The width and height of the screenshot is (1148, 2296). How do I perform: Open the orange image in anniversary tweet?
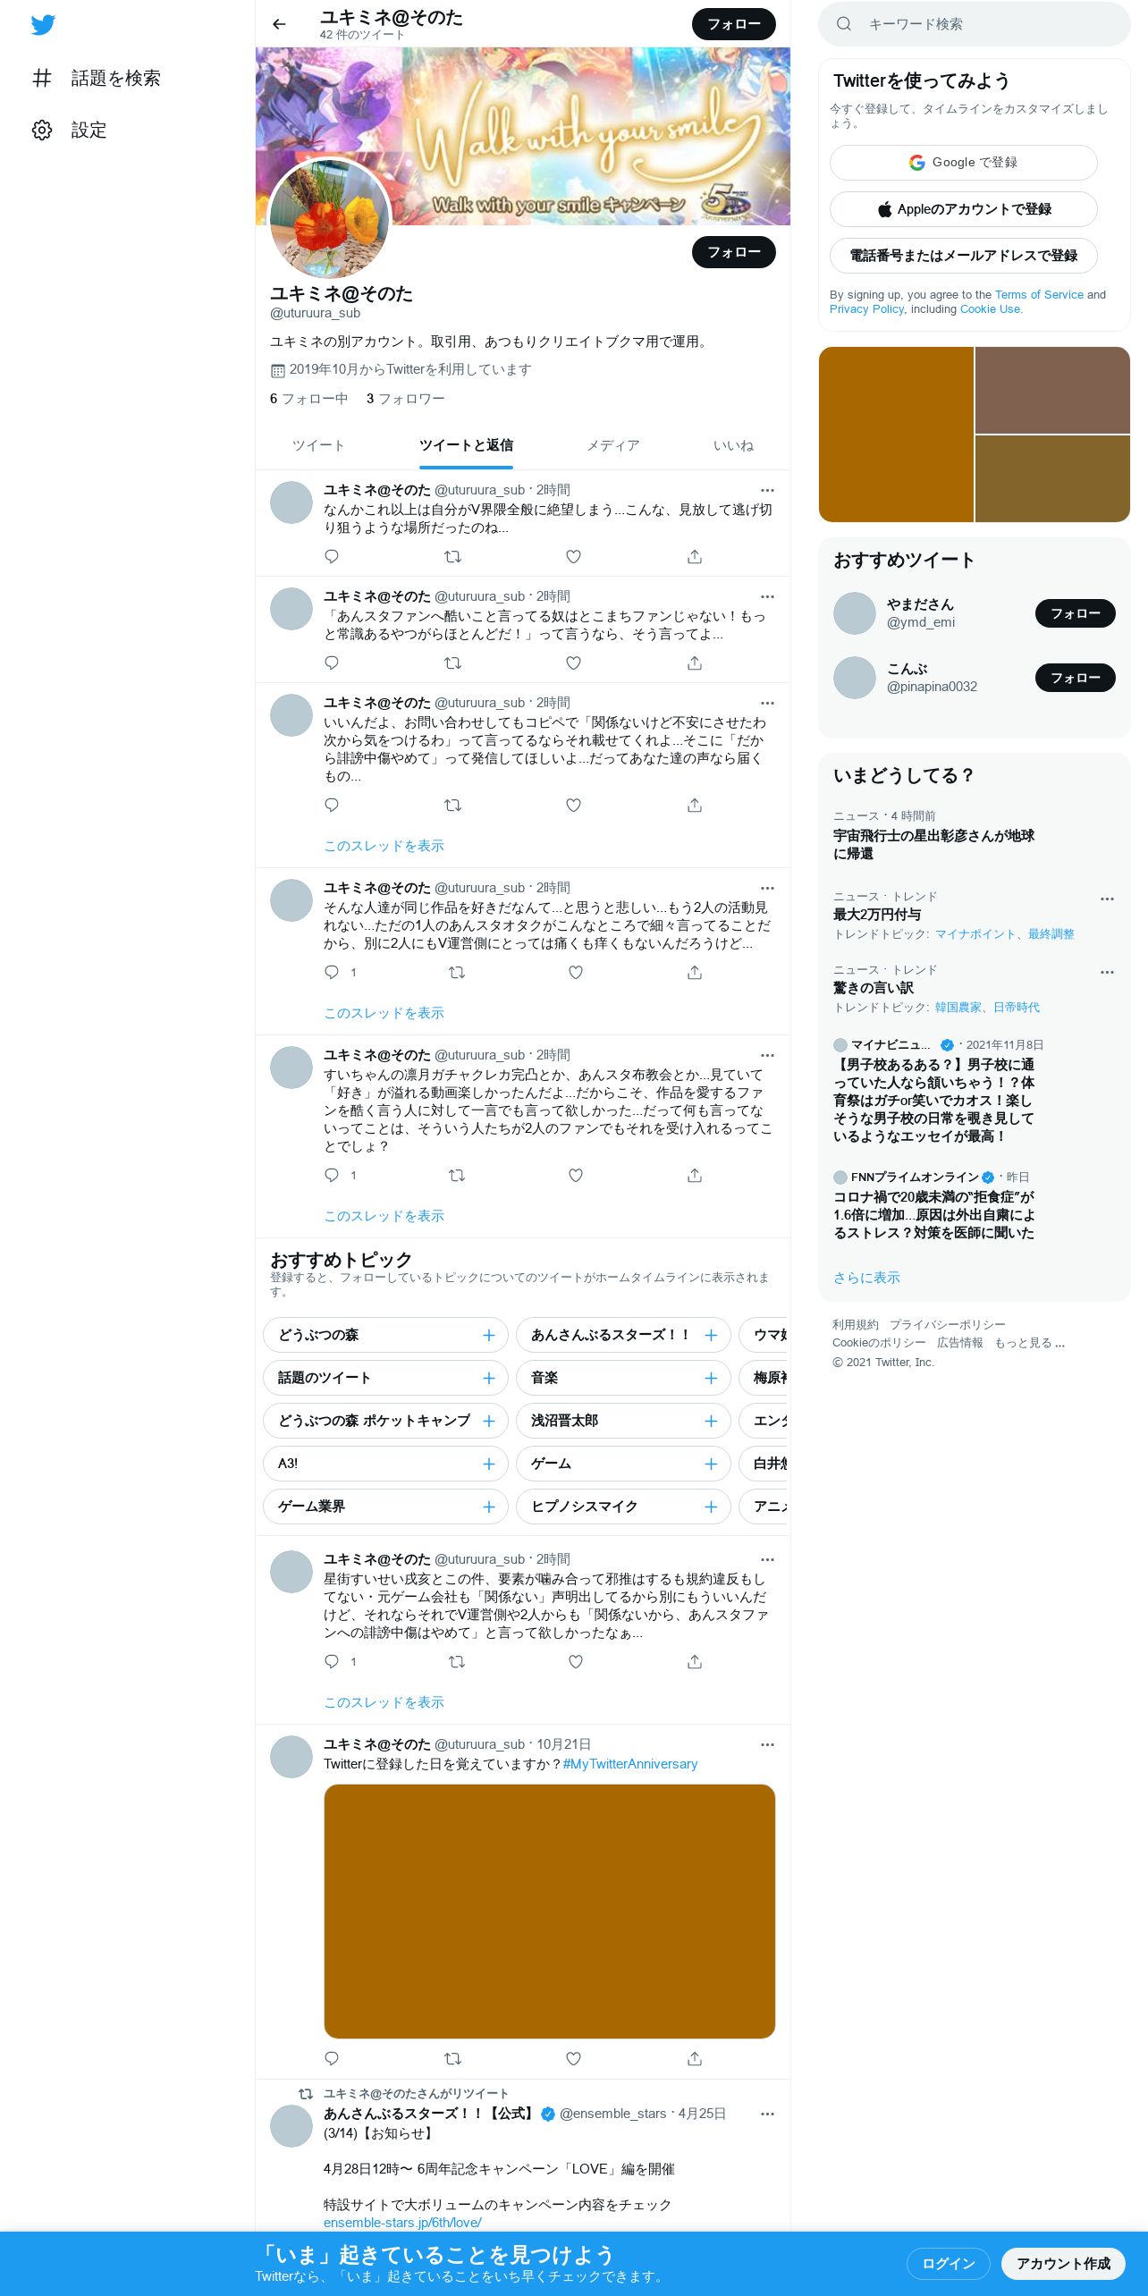549,1912
